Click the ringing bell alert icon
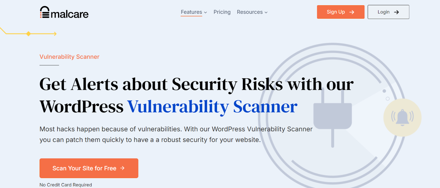Viewport: 440px width, 188px height. tap(402, 117)
